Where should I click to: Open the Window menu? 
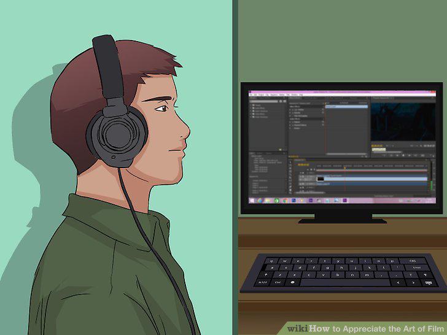point(295,95)
